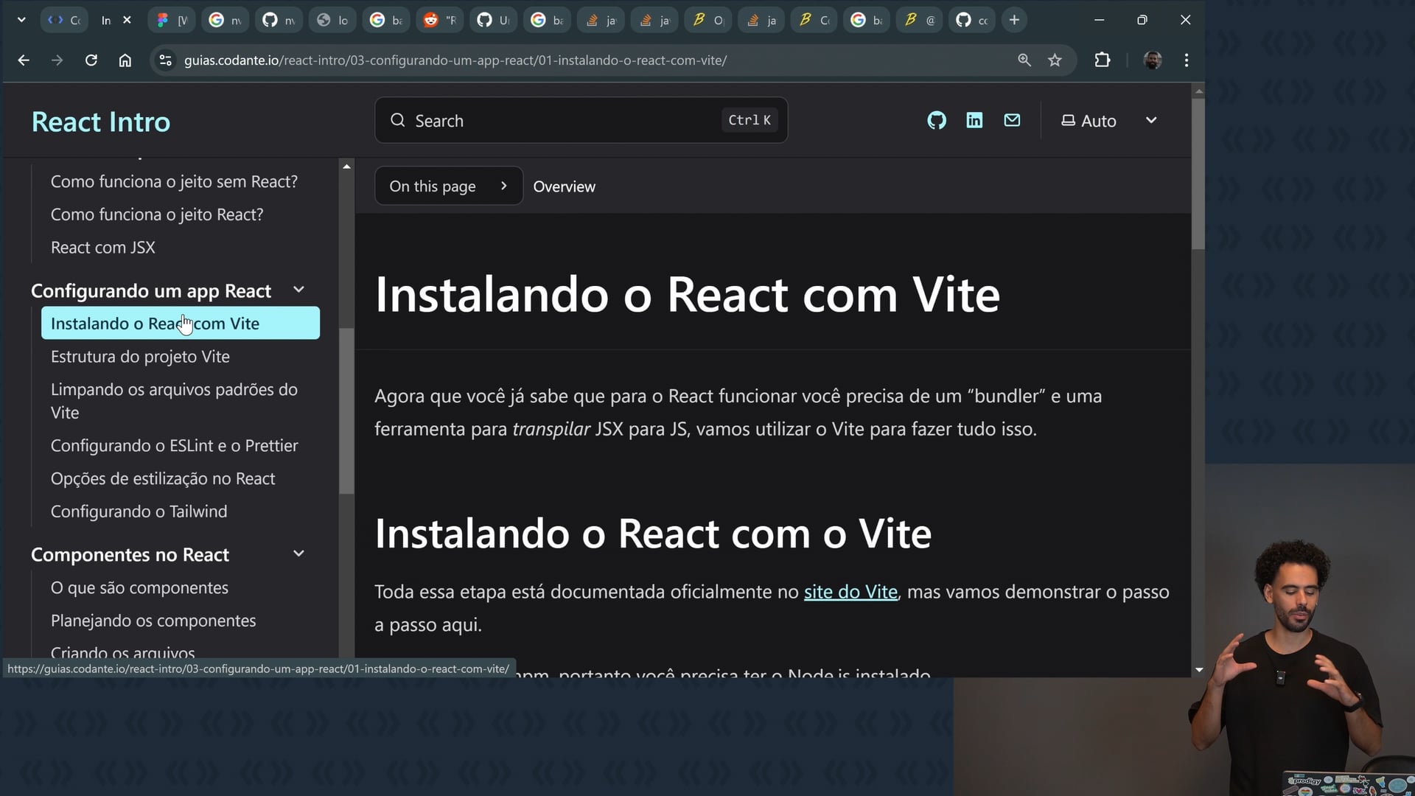Click the zoom magnifier icon in address bar

point(1024,60)
